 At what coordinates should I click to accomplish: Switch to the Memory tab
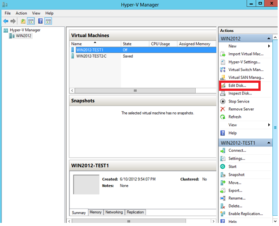(x=95, y=212)
